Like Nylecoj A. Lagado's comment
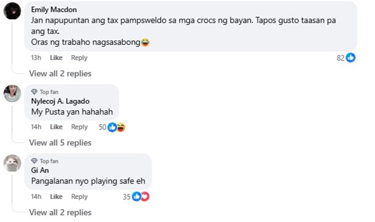The height and width of the screenshot is (222, 375). coord(56,127)
